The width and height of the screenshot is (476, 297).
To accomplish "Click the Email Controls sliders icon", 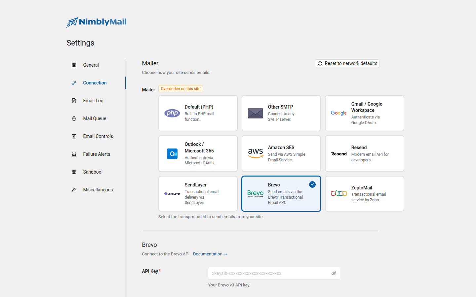I will pos(74,136).
